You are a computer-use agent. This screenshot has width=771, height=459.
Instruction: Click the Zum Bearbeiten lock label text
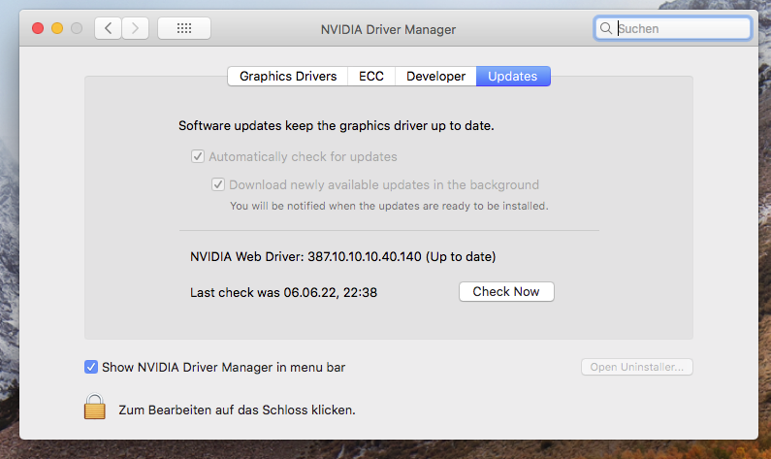coord(237,410)
